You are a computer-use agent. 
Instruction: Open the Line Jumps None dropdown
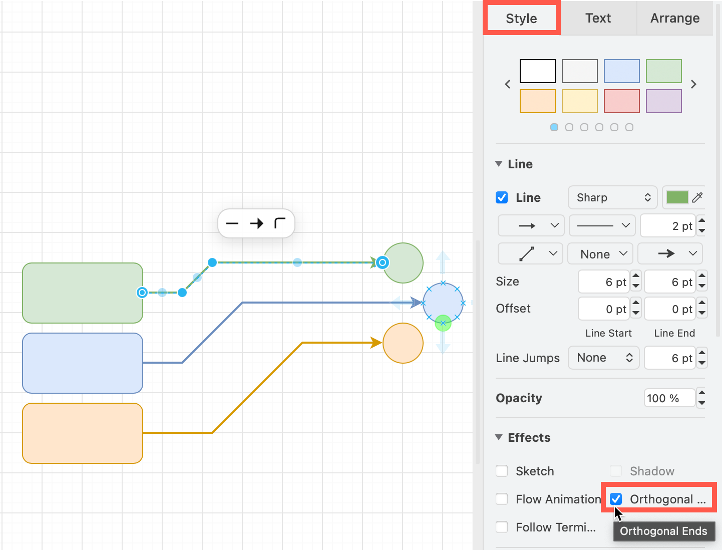tap(604, 358)
